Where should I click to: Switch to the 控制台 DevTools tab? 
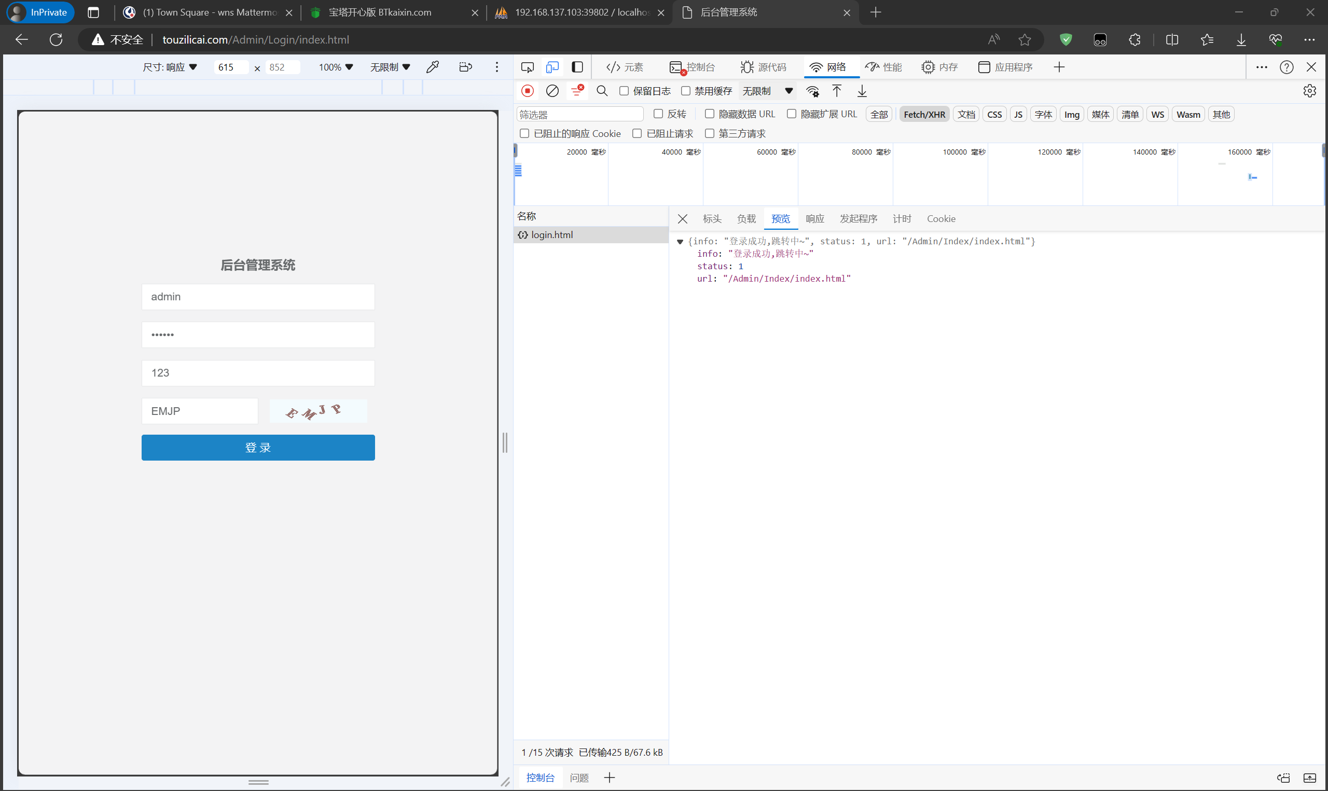coord(691,67)
